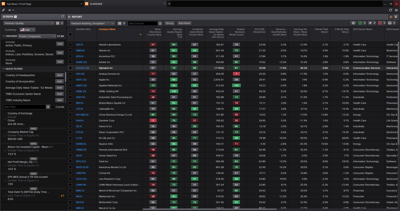Sort by Company Name arrow indicator
Viewport: 400px width, 211px height.
[140, 34]
